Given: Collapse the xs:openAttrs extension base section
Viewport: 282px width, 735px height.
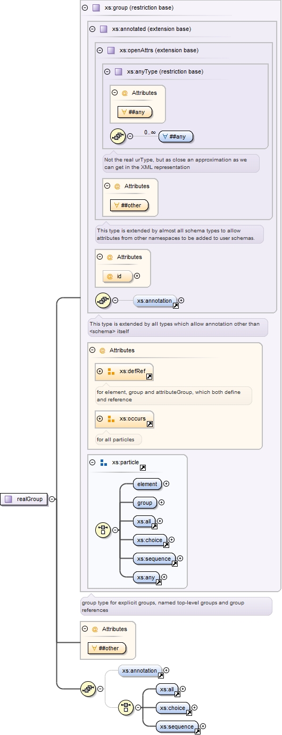Looking at the screenshot, I should point(99,51).
